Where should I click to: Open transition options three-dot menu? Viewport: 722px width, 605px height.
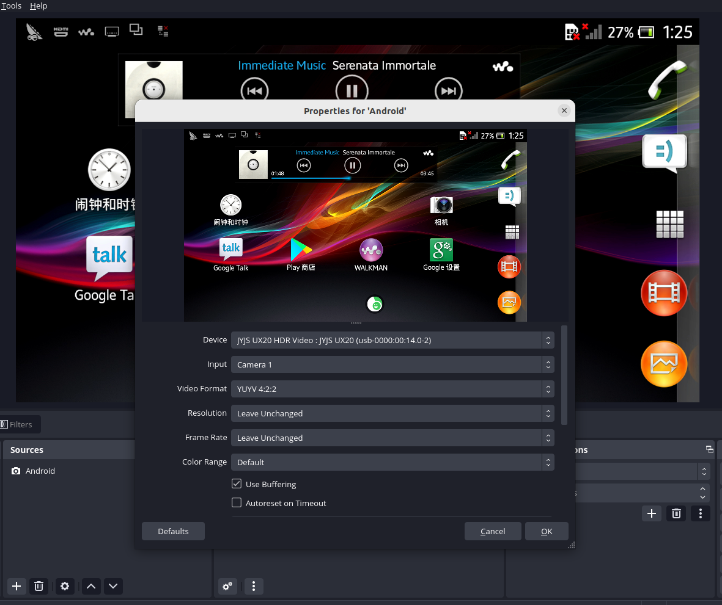701,513
